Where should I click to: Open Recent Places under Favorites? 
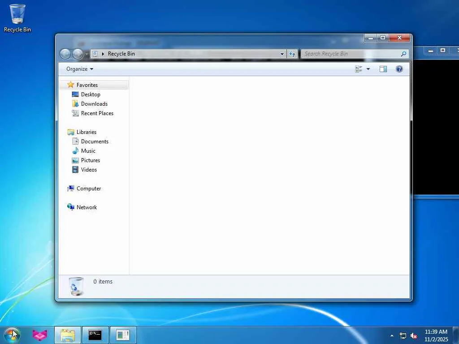97,113
